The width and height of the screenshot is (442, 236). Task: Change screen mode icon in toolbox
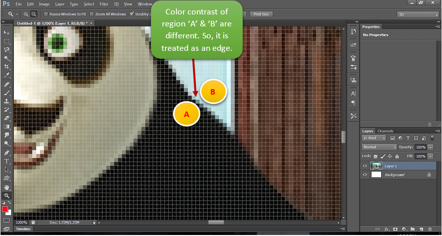pos(6,229)
